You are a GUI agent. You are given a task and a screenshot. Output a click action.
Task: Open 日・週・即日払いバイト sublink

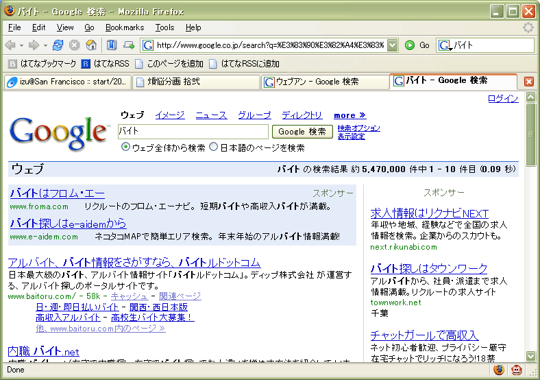pos(77,307)
